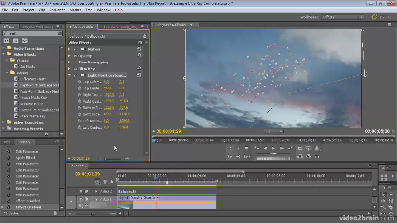Click Delete trash icon in History panel
Viewport: 397px width, 223px height.
pyautogui.click(x=55, y=213)
